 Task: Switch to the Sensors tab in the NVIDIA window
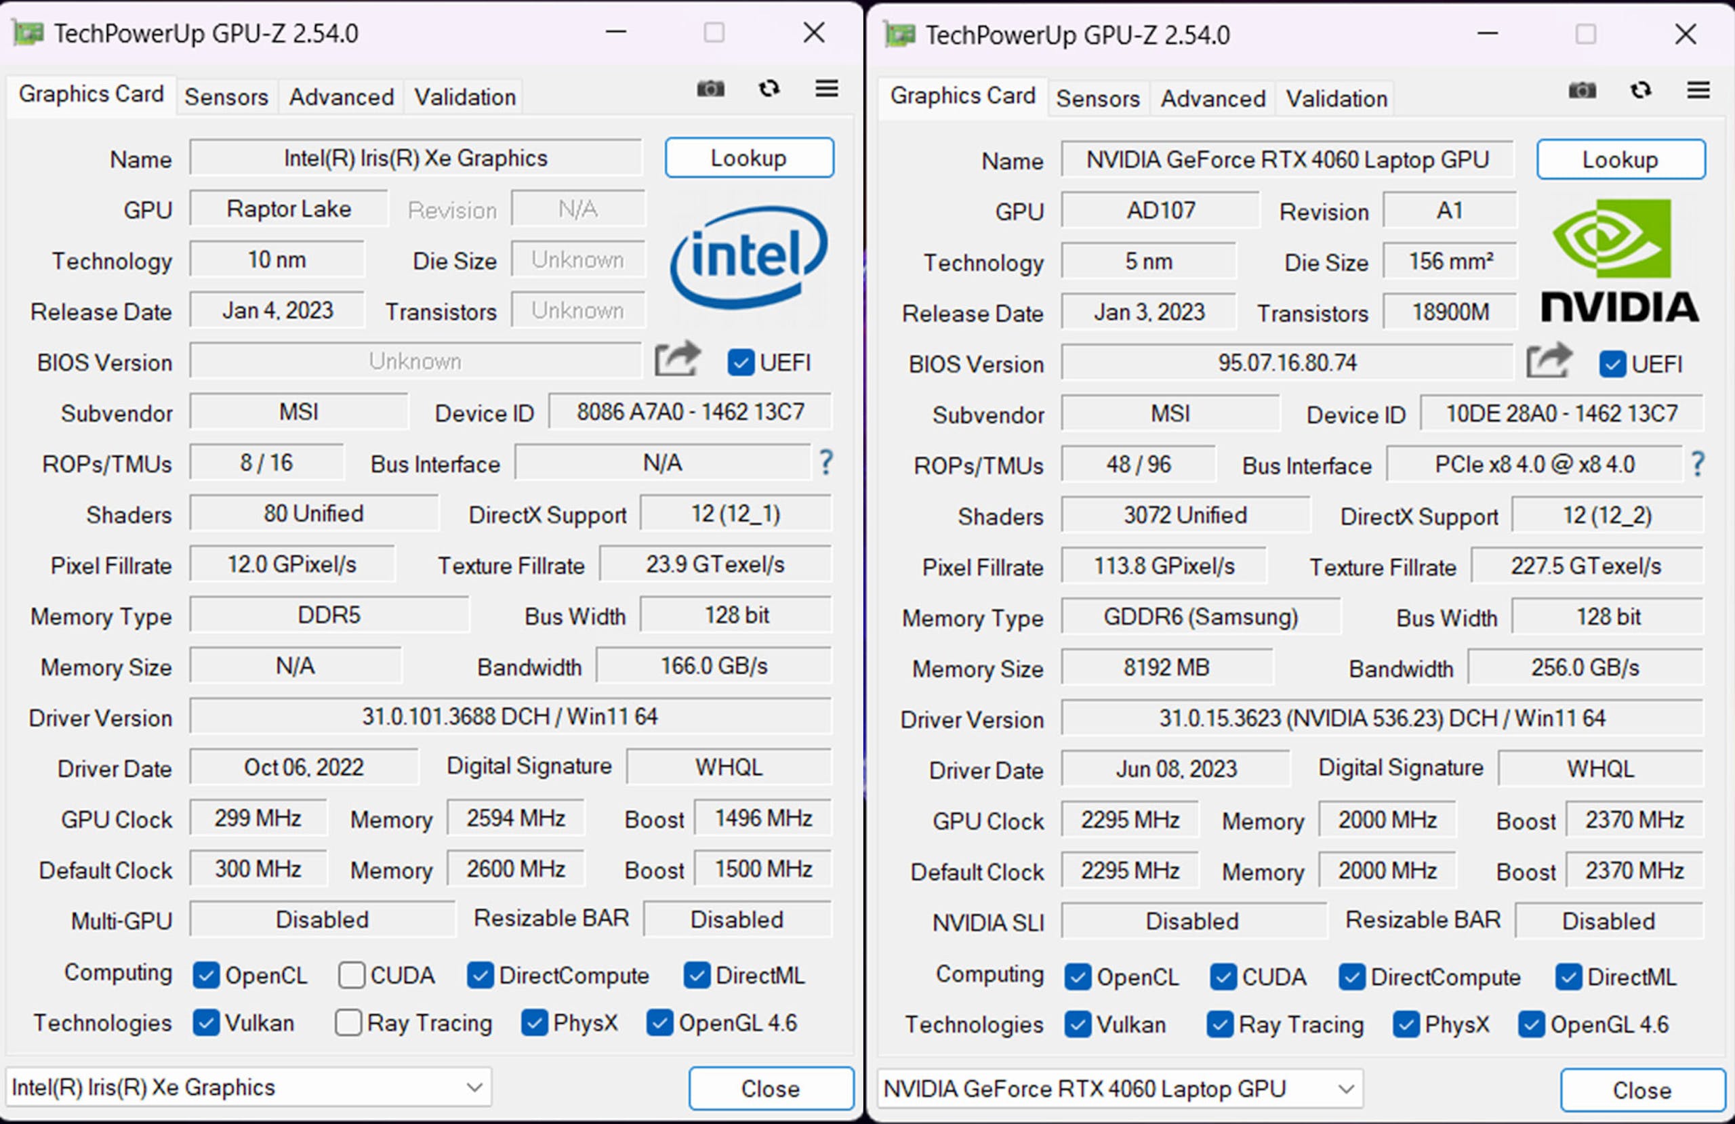click(x=1098, y=98)
